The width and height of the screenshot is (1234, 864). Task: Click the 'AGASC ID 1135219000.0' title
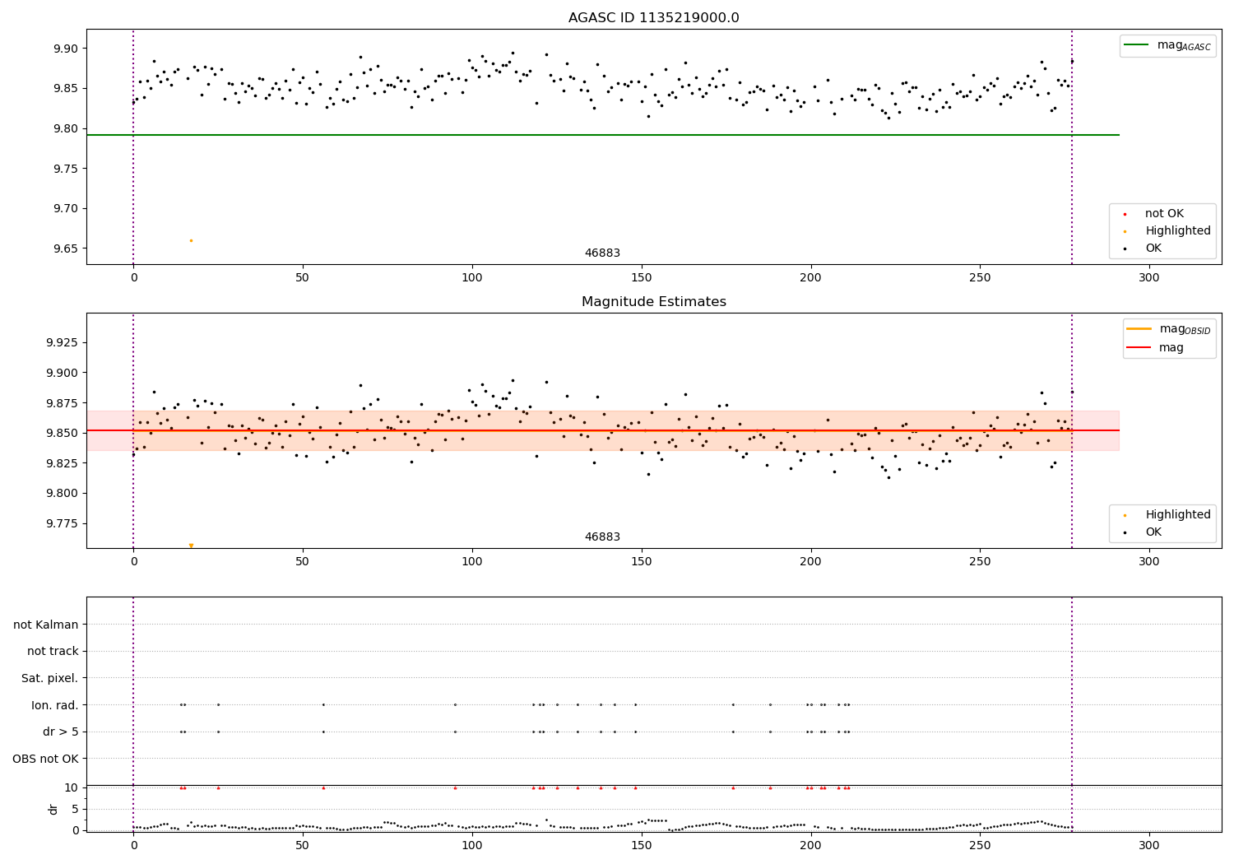[653, 18]
